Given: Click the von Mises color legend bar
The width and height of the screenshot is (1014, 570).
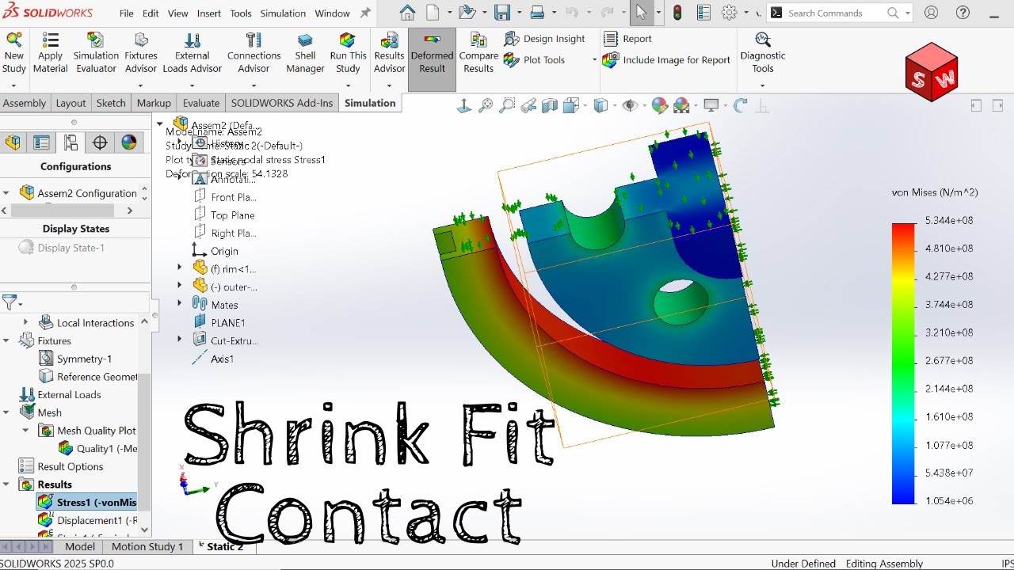Looking at the screenshot, I should [x=903, y=363].
